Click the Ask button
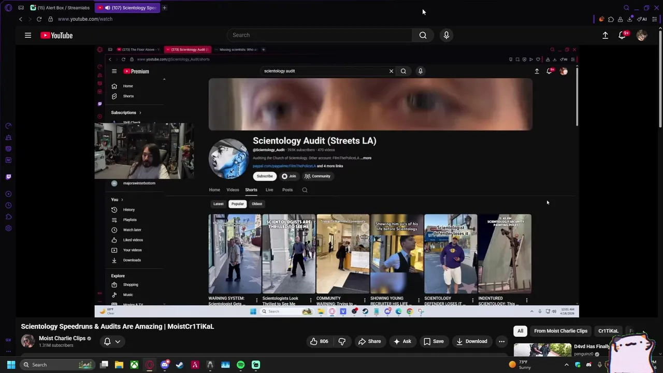 [x=402, y=341]
